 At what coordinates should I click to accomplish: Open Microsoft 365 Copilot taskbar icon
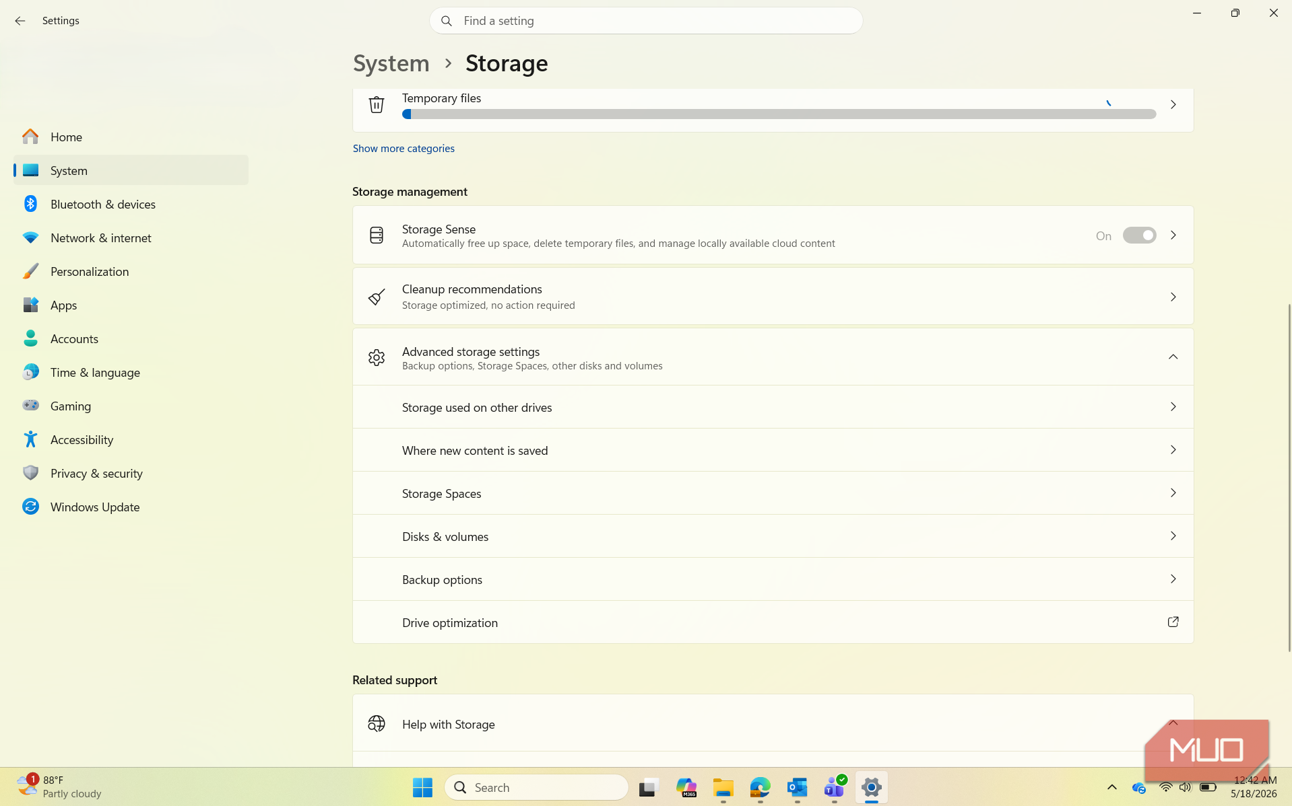point(686,787)
